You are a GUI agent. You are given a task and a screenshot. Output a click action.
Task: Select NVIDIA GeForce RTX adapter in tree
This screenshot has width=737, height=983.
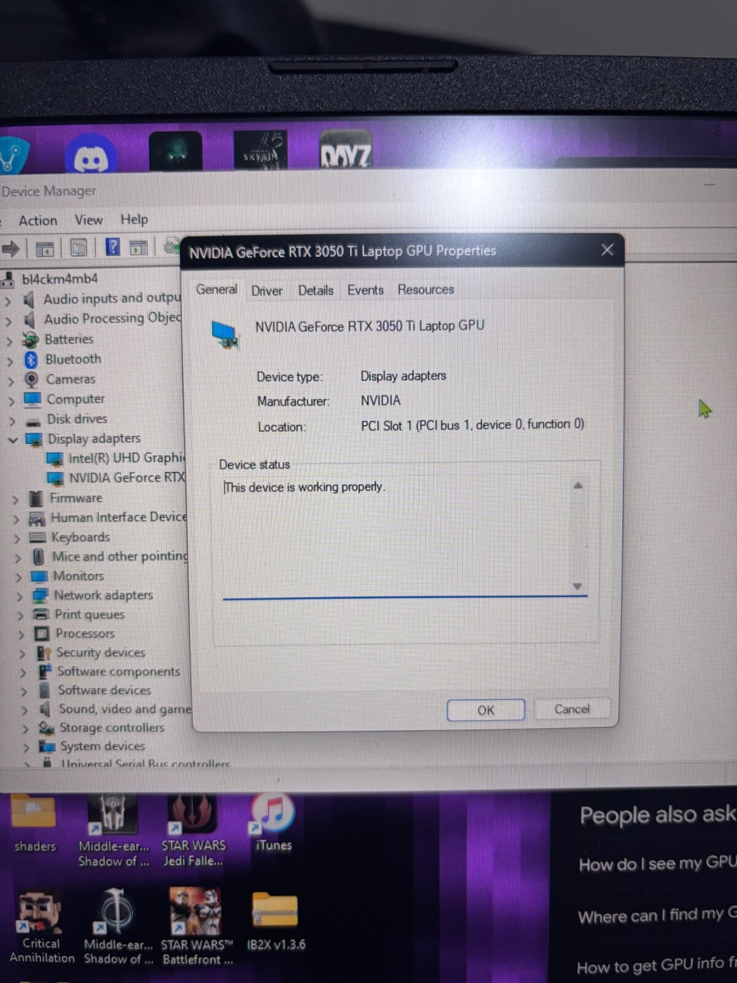click(127, 477)
